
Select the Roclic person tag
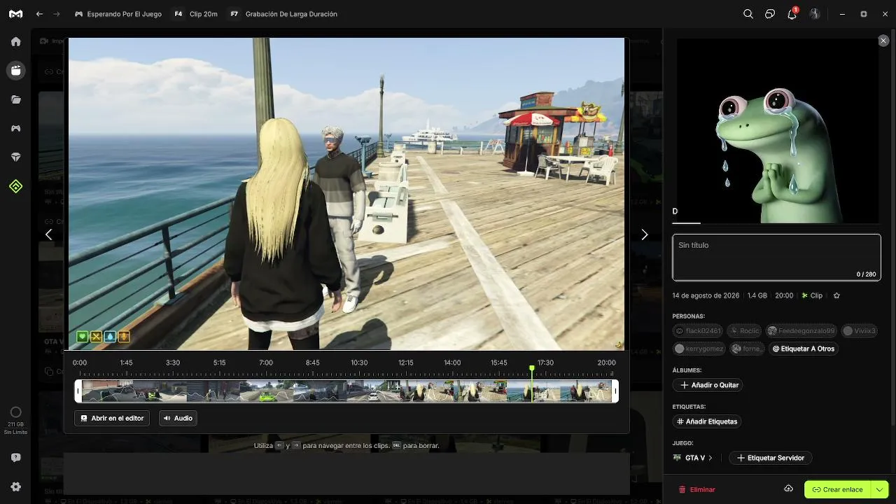[x=744, y=331]
